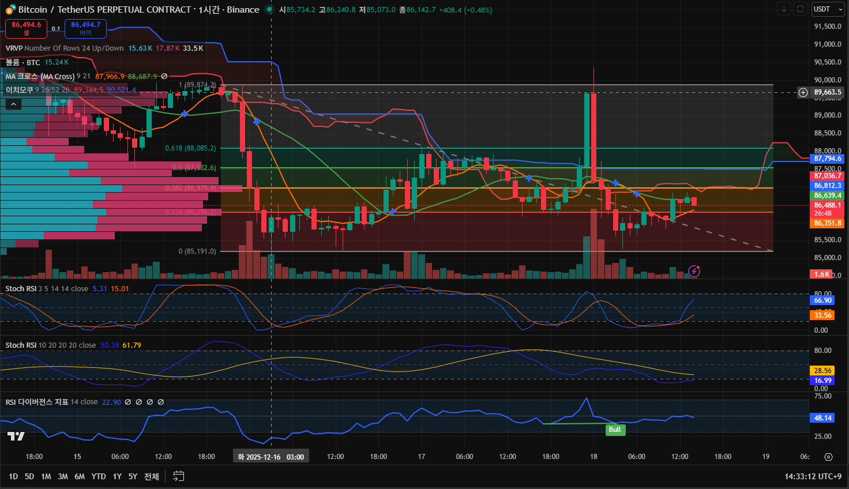Select the 1D time range
The height and width of the screenshot is (489, 849).
(13, 476)
